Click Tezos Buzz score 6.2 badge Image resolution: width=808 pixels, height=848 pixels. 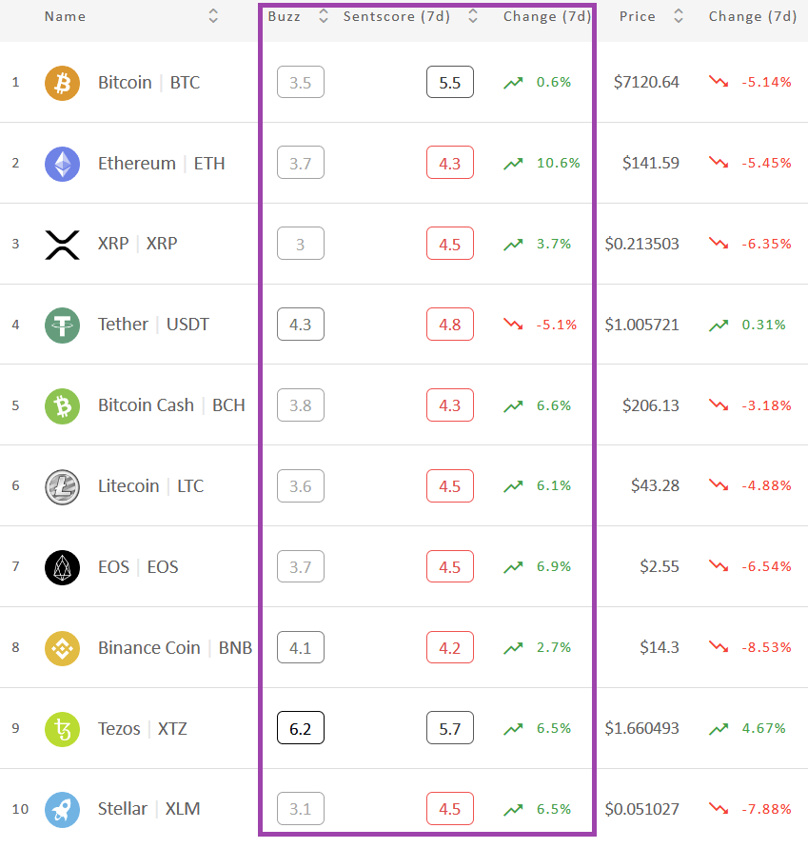point(301,728)
